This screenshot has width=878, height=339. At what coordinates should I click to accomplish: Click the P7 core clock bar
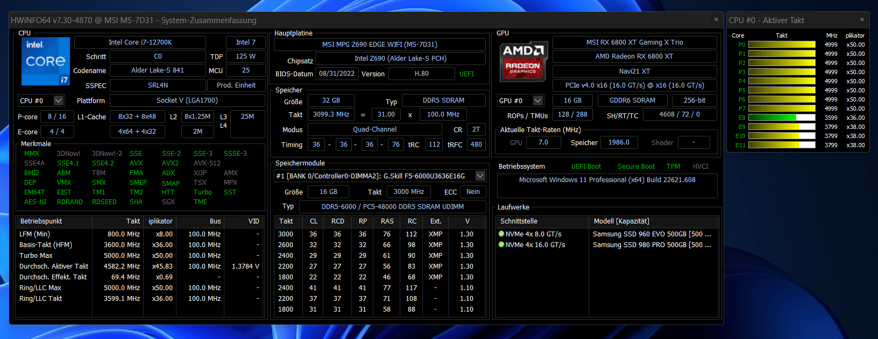click(782, 109)
